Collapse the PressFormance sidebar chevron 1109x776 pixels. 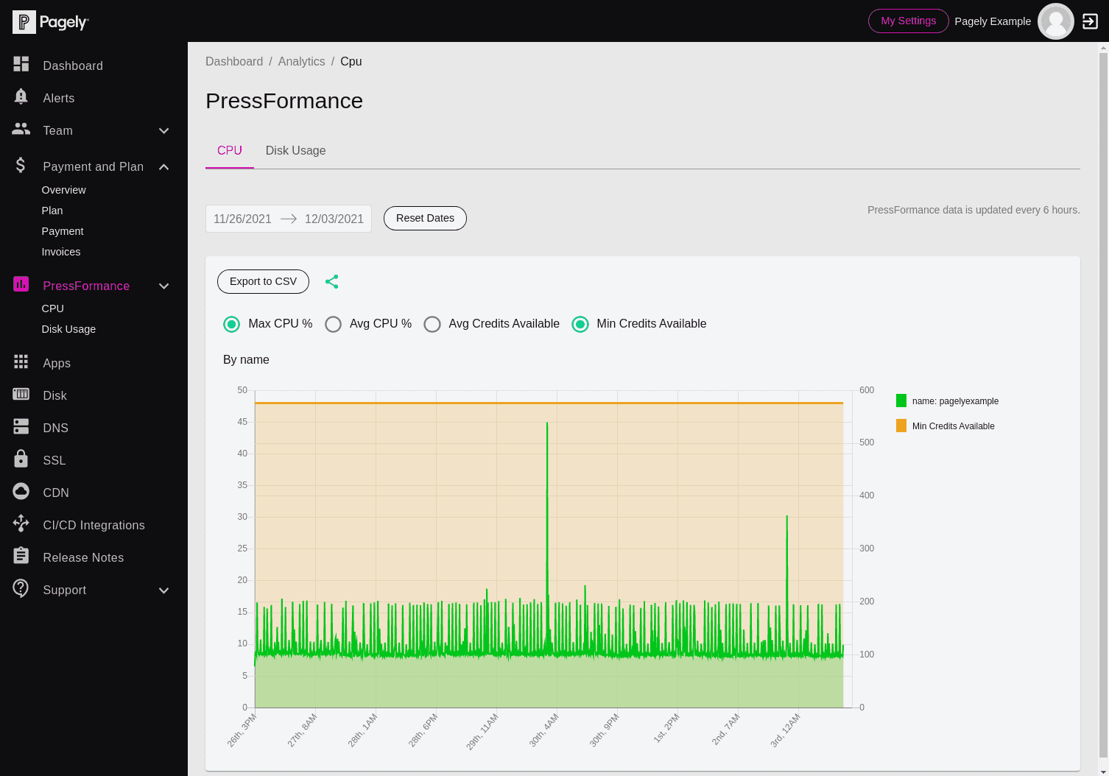click(x=164, y=286)
